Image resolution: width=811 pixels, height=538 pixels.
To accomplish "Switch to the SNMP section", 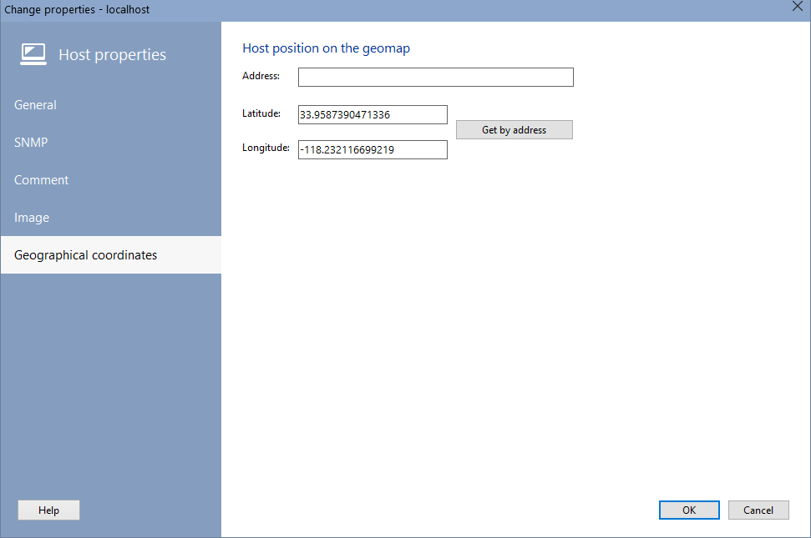I will pos(31,143).
